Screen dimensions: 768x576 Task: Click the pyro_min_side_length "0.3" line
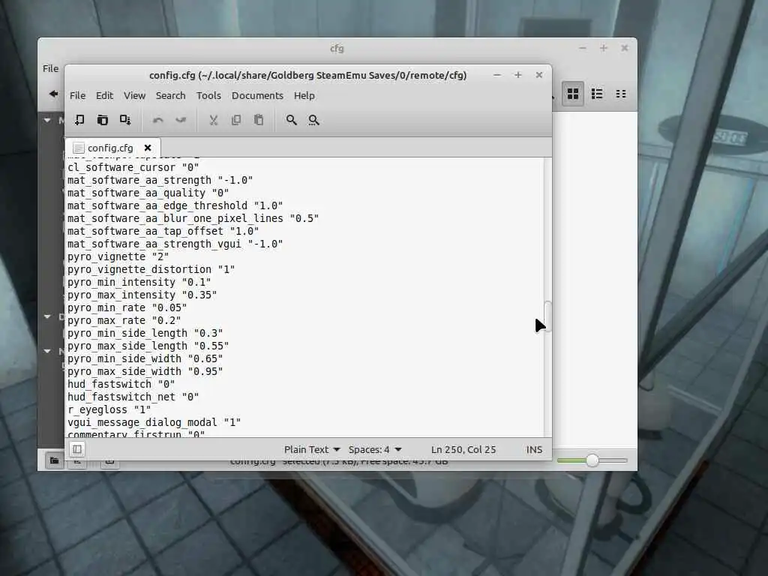point(145,333)
